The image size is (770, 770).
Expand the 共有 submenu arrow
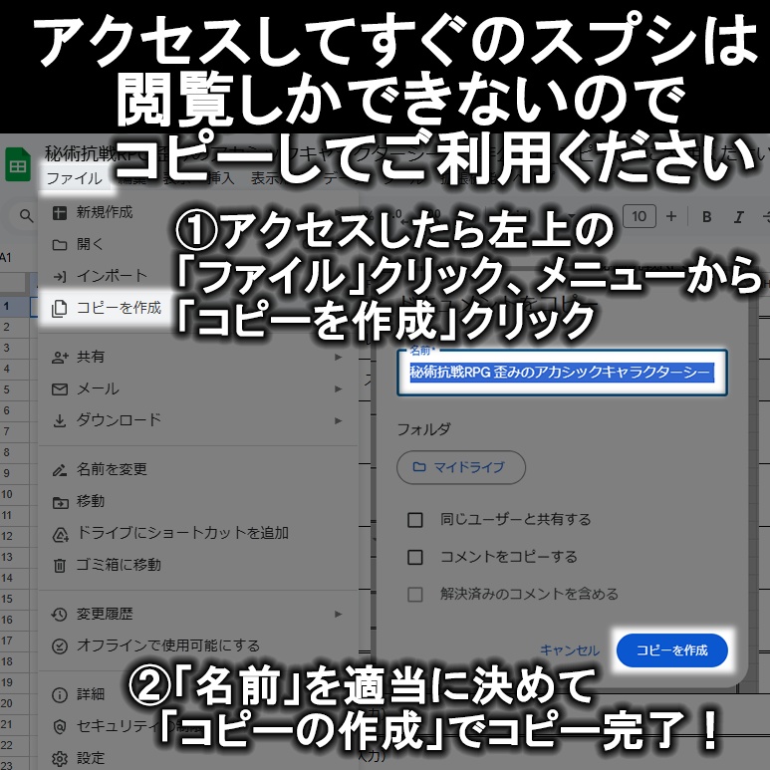tap(338, 357)
